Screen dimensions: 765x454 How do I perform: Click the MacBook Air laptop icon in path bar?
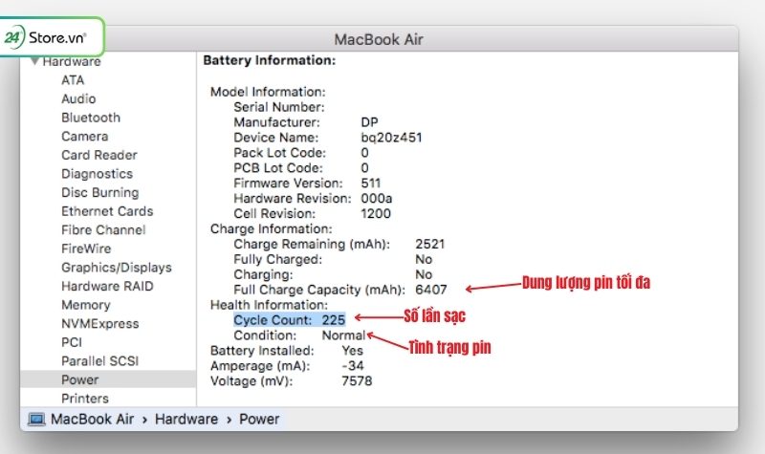tap(36, 420)
